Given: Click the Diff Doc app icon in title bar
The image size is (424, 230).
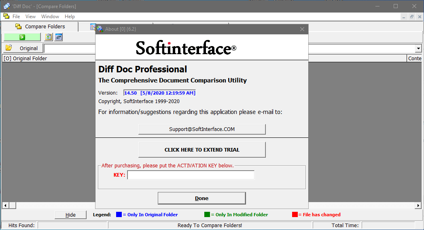Looking at the screenshot, I should tap(6, 6).
